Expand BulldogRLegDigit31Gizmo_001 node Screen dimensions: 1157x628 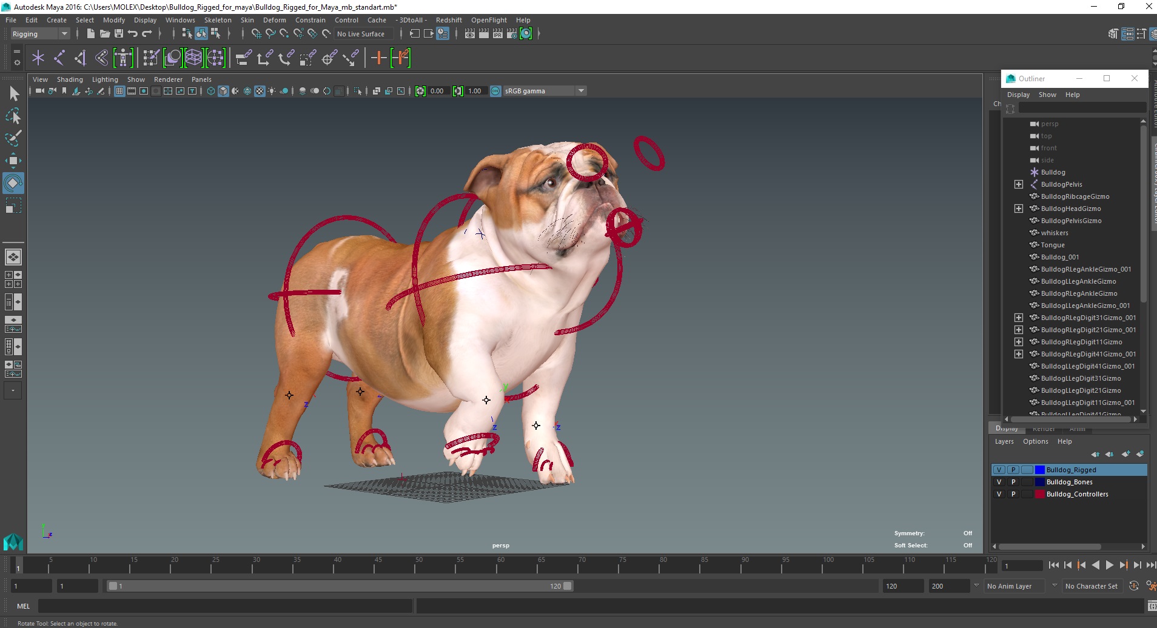coord(1019,318)
